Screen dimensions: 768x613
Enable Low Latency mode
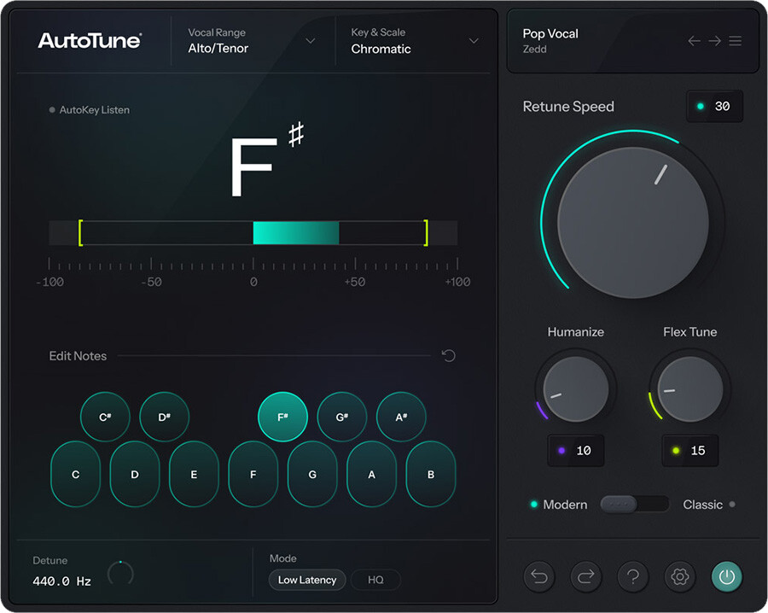(306, 580)
